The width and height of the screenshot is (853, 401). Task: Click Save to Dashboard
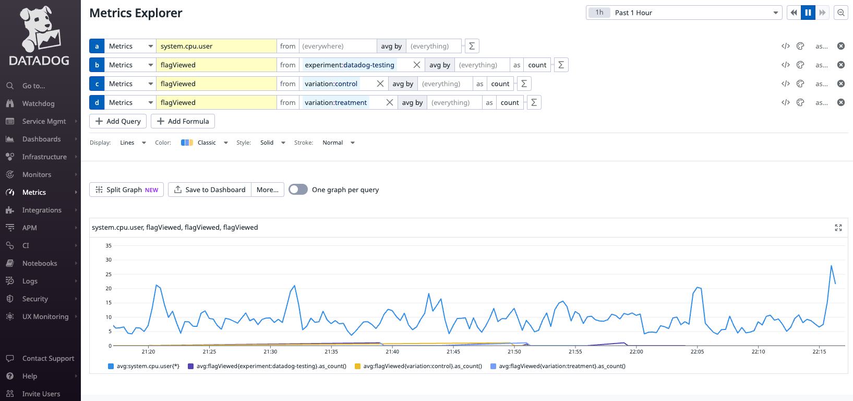tap(209, 190)
